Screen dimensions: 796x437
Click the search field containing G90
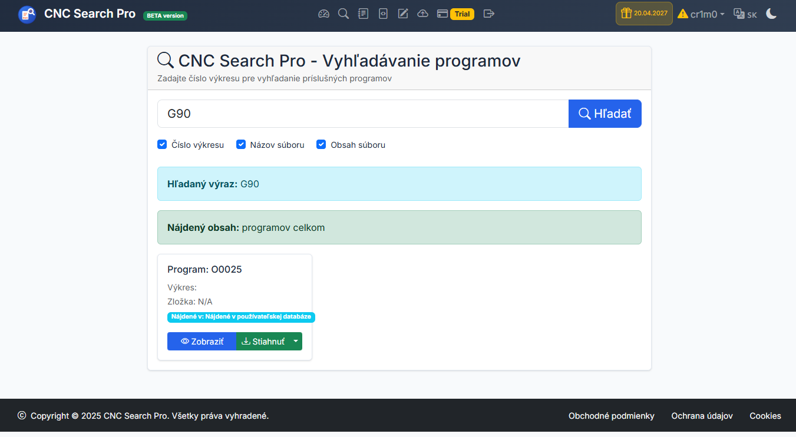(x=362, y=114)
